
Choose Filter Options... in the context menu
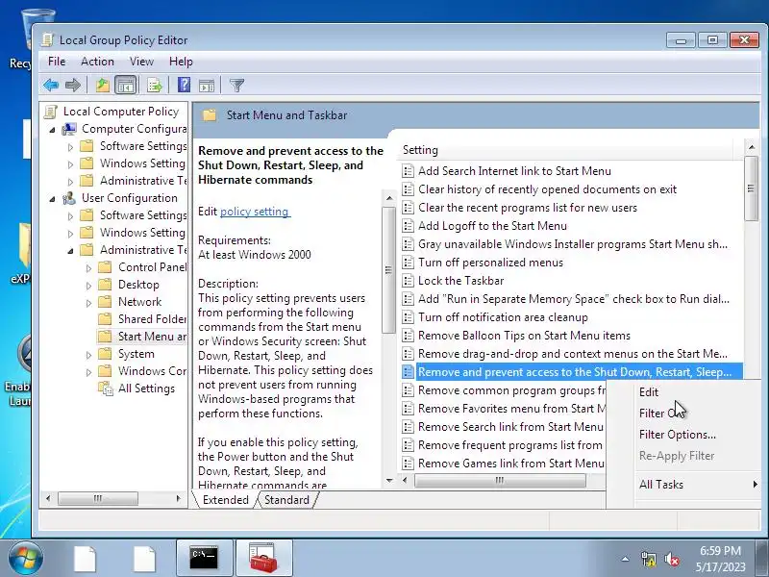[678, 435]
